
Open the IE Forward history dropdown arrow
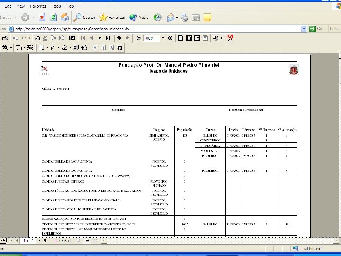click(34, 18)
